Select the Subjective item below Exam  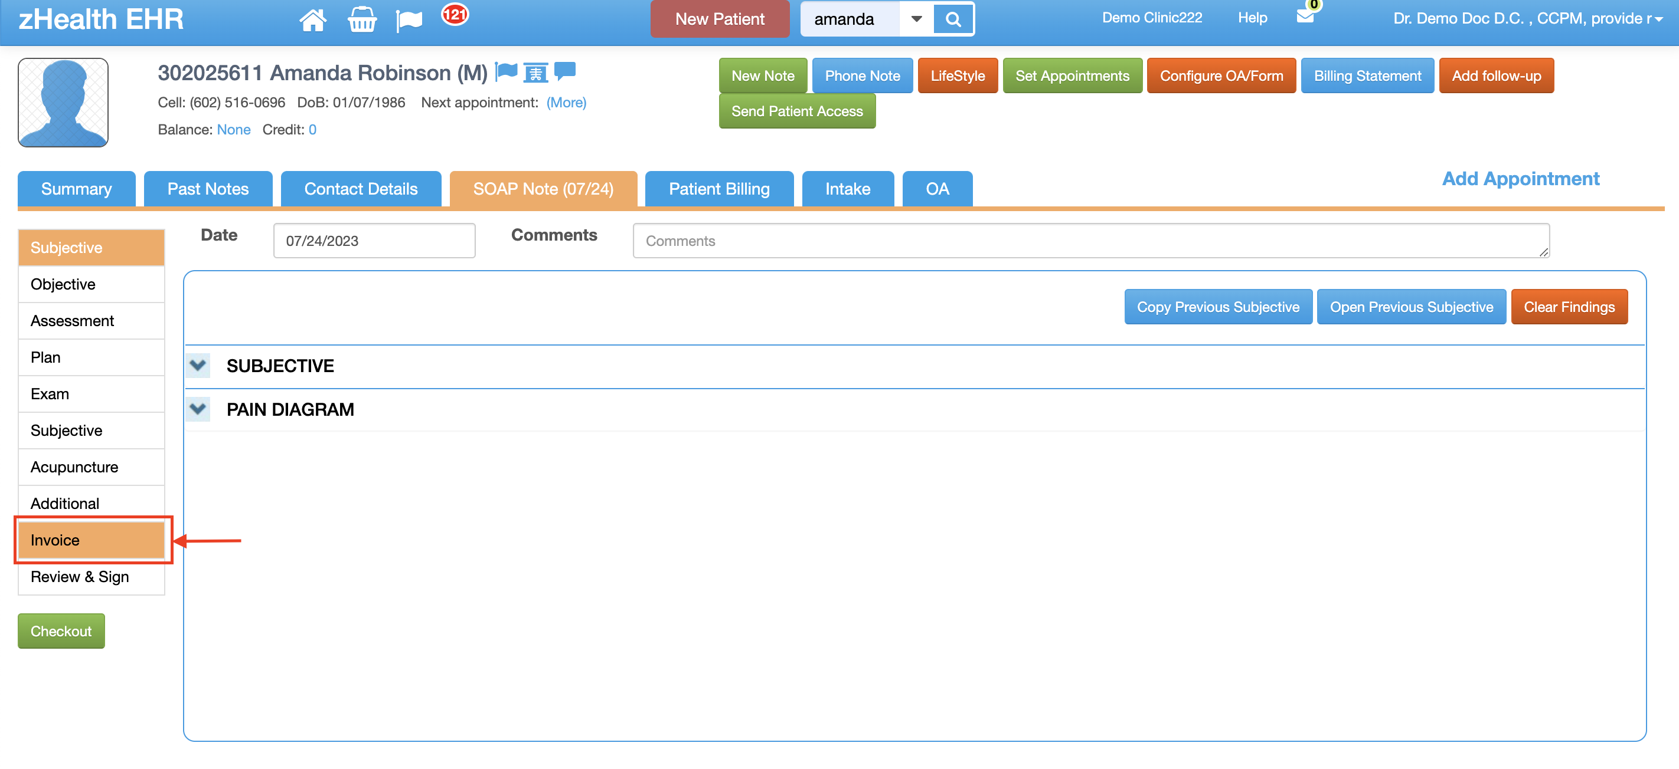click(92, 430)
